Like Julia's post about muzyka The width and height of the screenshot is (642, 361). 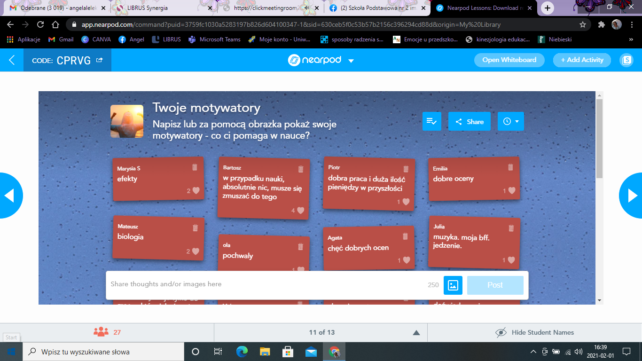(x=512, y=260)
